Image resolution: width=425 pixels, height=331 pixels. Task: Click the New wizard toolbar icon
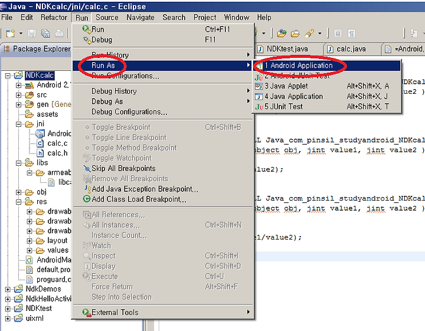pos(10,33)
